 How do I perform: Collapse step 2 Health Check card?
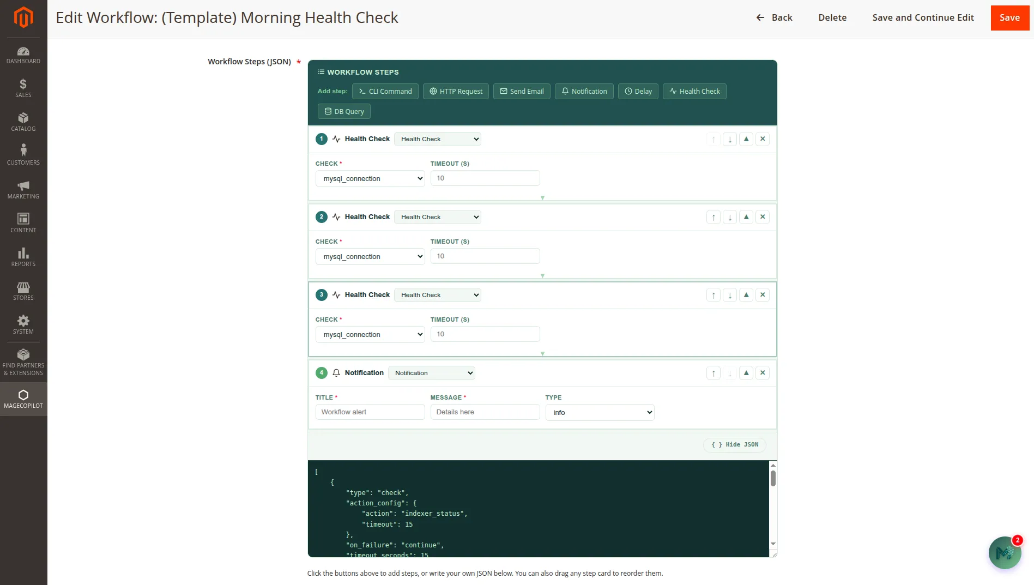(x=746, y=217)
